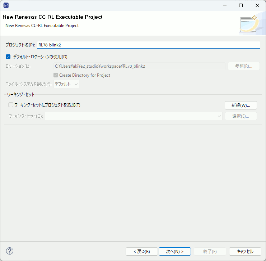Go back with < 戻る(B) button
Image resolution: width=266 pixels, height=261 pixels.
tap(142, 252)
